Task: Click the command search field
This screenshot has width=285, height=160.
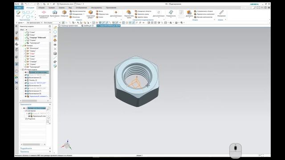Action: pyautogui.click(x=248, y=8)
